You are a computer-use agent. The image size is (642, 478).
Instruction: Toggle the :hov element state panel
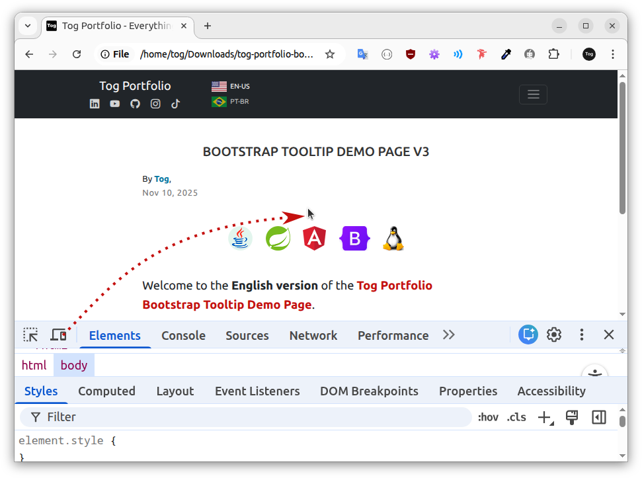click(488, 417)
